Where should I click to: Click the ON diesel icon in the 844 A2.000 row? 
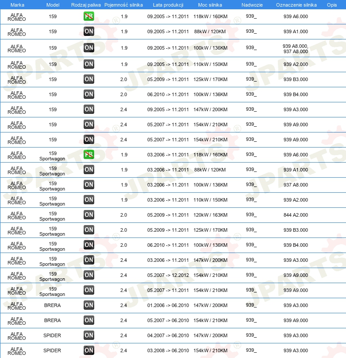click(x=89, y=215)
